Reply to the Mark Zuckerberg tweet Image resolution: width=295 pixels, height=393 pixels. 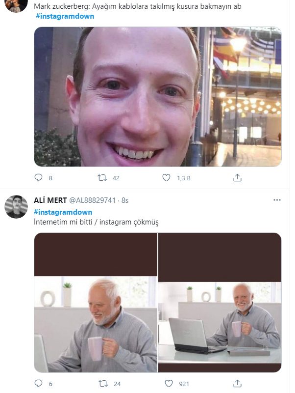coord(39,178)
